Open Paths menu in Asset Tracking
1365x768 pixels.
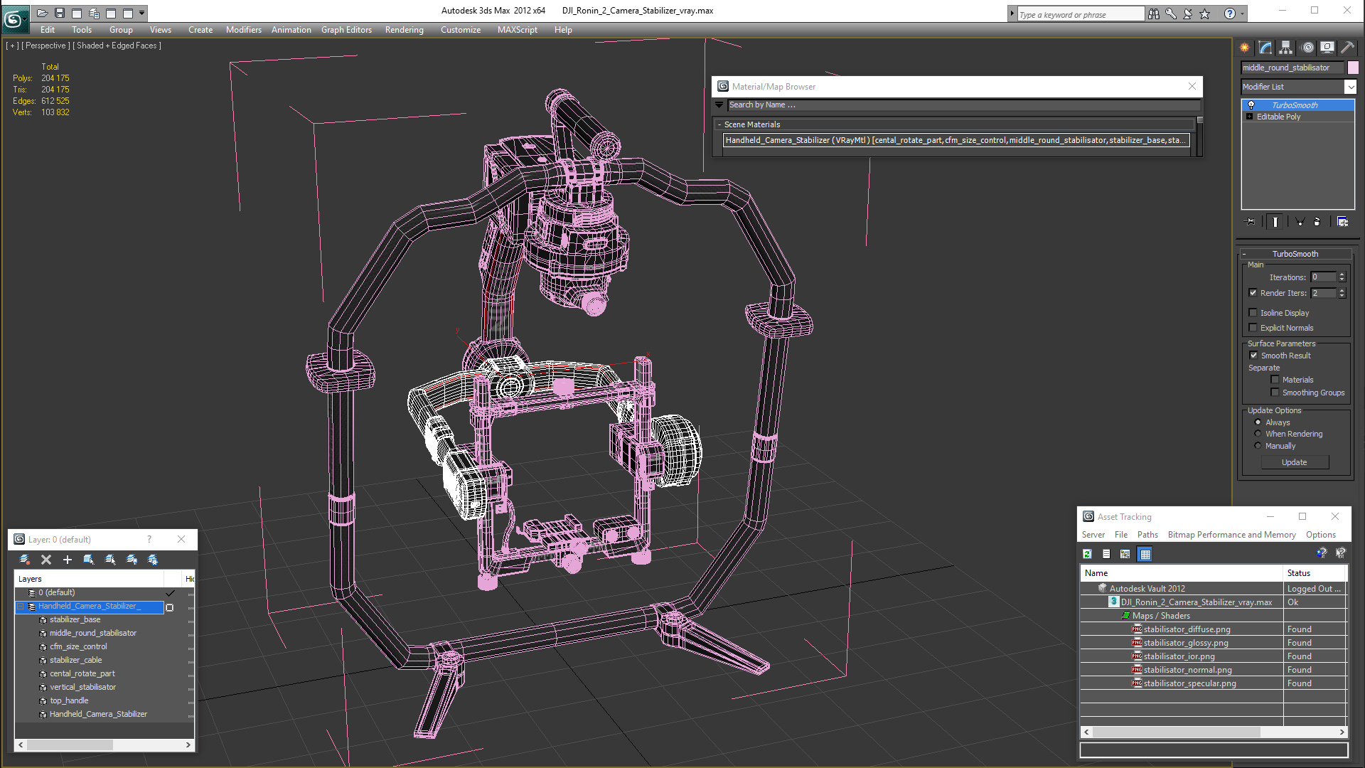point(1147,535)
